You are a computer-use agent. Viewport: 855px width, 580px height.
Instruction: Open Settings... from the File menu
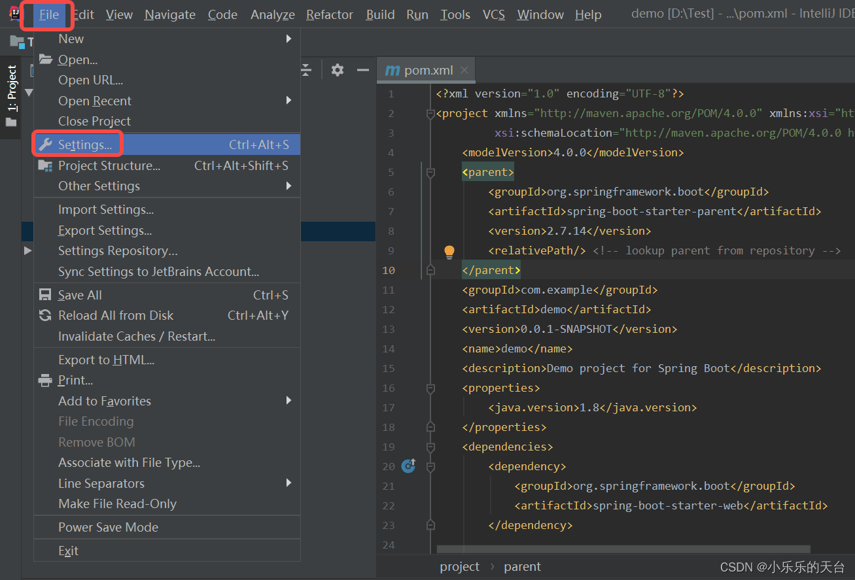click(x=167, y=145)
